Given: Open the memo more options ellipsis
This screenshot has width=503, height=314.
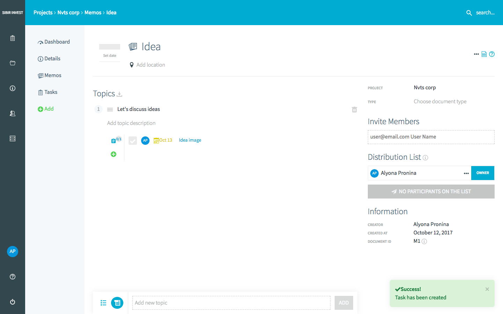Looking at the screenshot, I should point(476,54).
